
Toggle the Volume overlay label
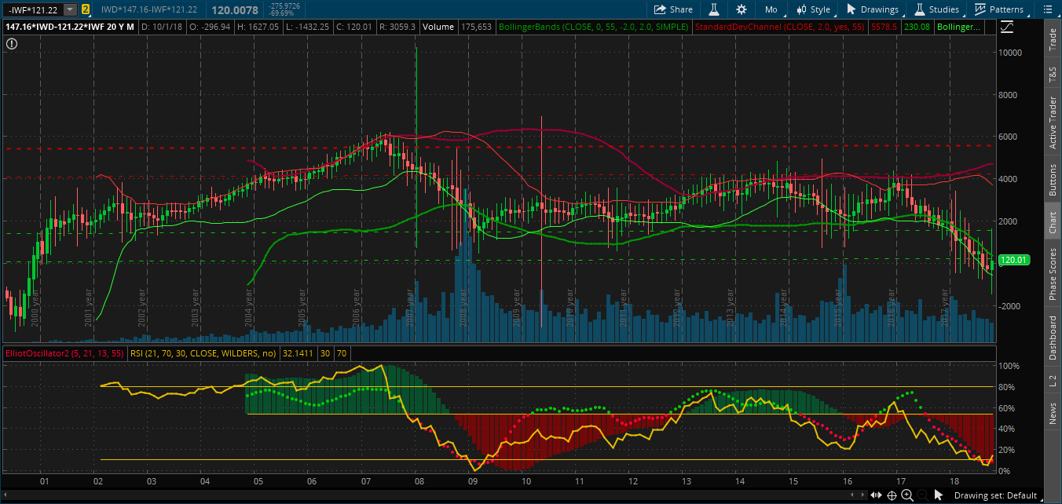pos(438,26)
